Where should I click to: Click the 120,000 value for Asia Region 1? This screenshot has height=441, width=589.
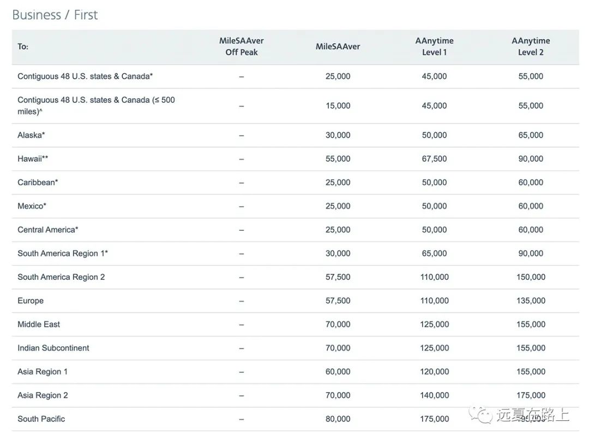[x=434, y=371]
